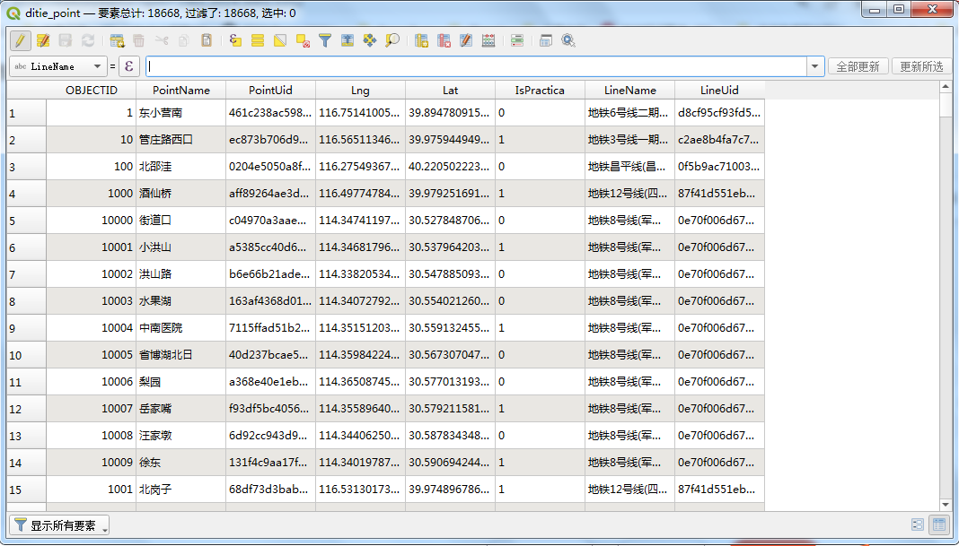959x546 pixels.
Task: Create a new field
Action: pos(422,40)
